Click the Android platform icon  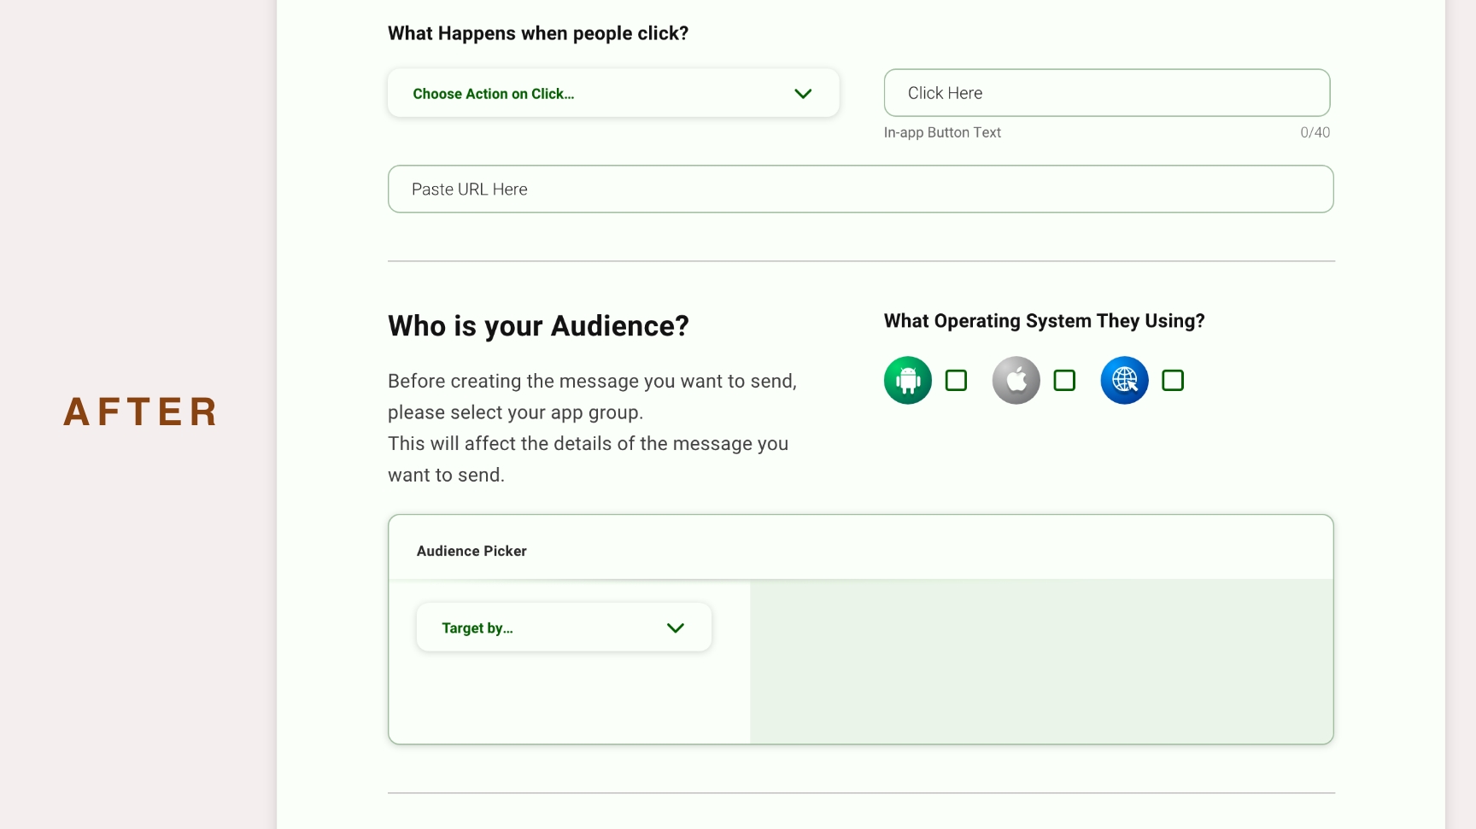(x=907, y=380)
